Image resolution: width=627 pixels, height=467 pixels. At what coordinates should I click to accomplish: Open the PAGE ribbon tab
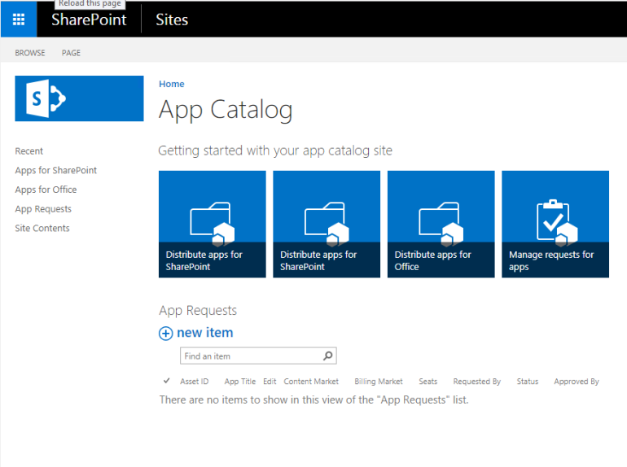click(x=71, y=53)
